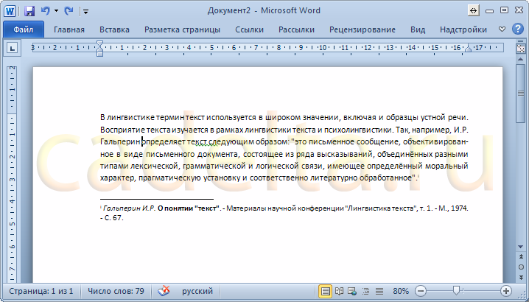Click the zoom in plus button
Viewport: 529px width, 302px height.
coord(506,291)
